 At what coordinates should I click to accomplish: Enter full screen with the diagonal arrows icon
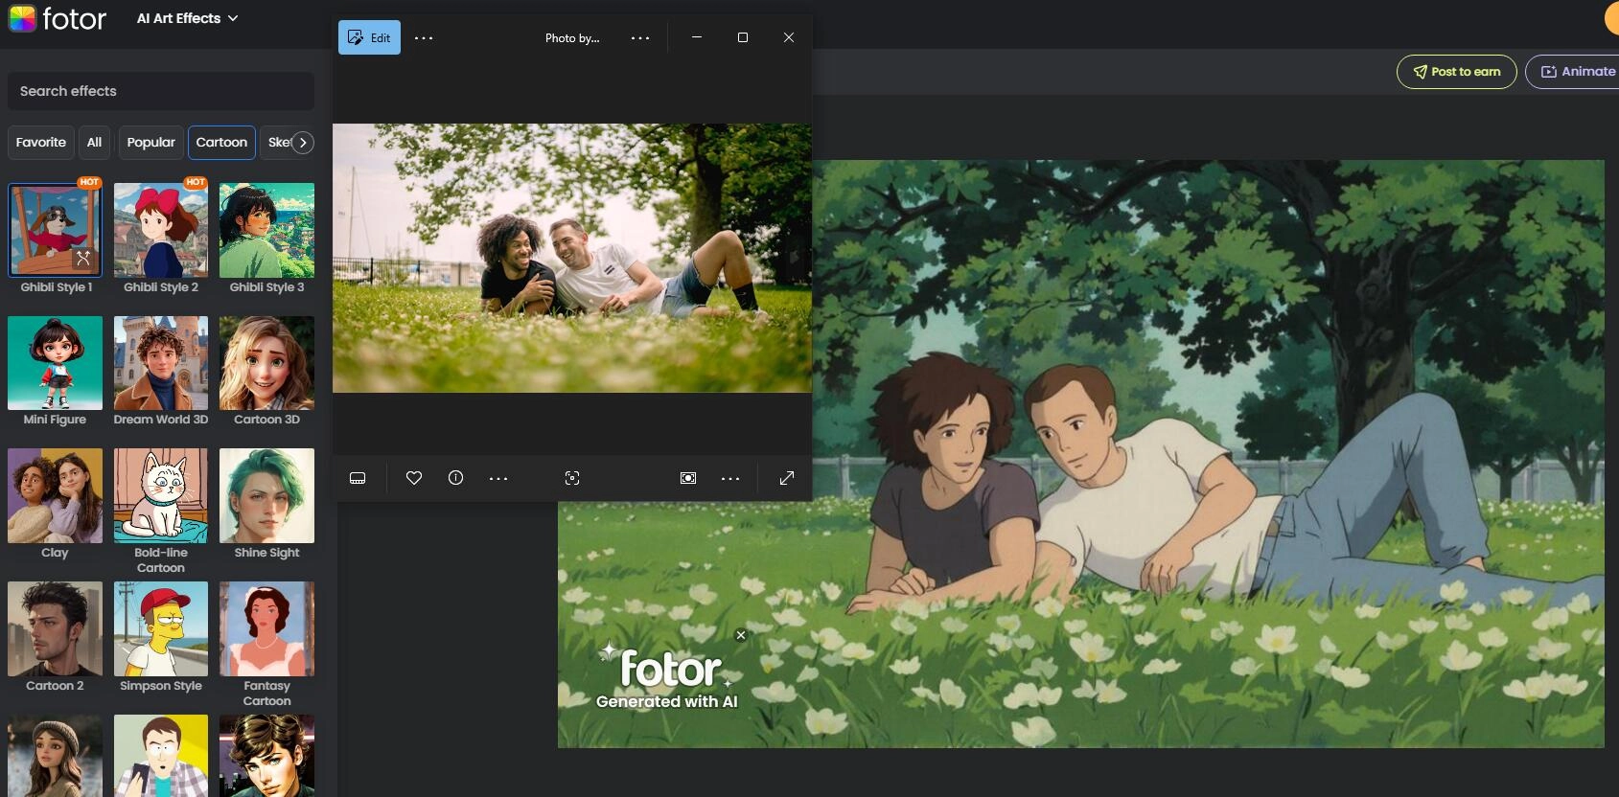787,478
